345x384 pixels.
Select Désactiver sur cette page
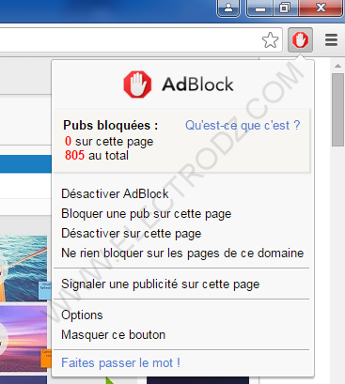pos(132,234)
